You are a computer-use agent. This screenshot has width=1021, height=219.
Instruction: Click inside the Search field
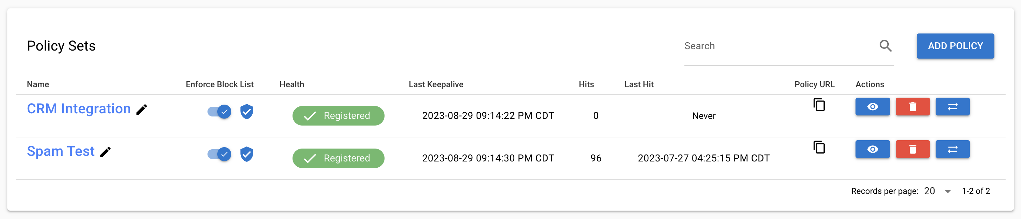[x=753, y=46]
